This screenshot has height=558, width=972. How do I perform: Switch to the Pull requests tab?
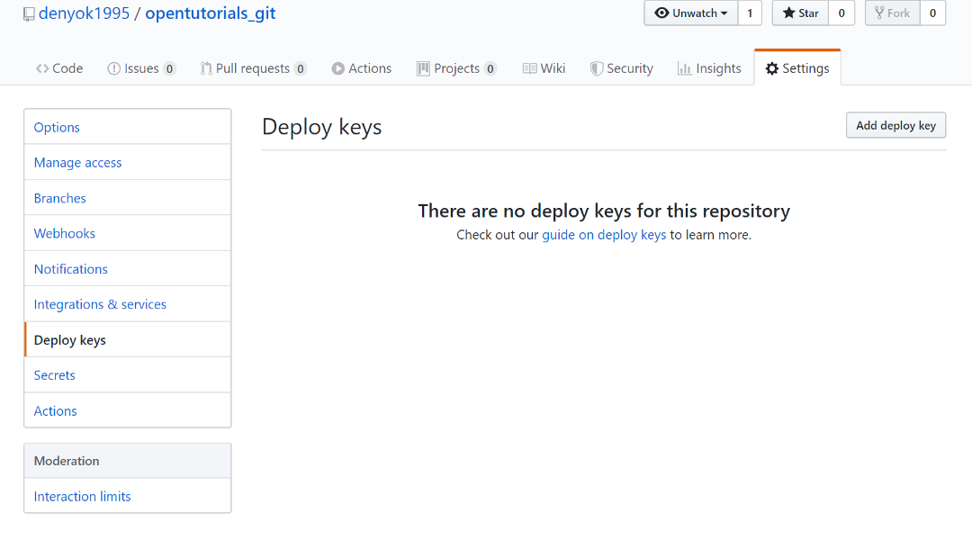click(253, 68)
